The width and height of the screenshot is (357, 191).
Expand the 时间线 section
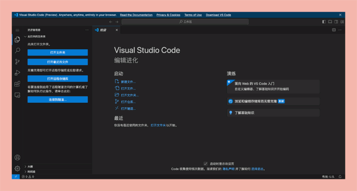tap(58, 172)
